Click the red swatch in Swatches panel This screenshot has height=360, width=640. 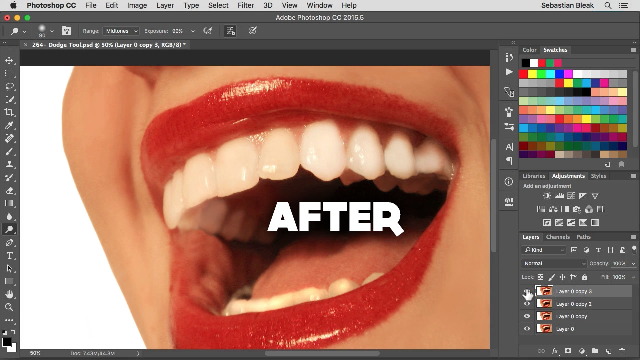point(523,74)
